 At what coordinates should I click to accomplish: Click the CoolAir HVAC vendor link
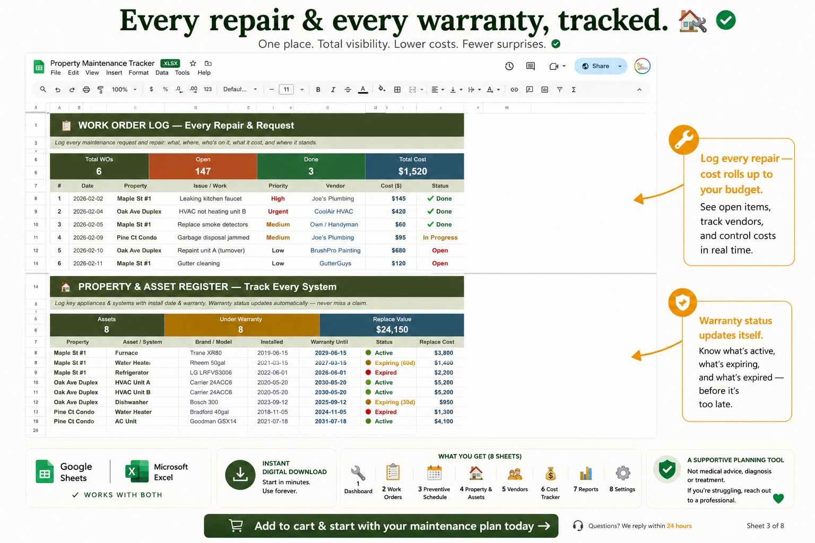click(x=334, y=212)
